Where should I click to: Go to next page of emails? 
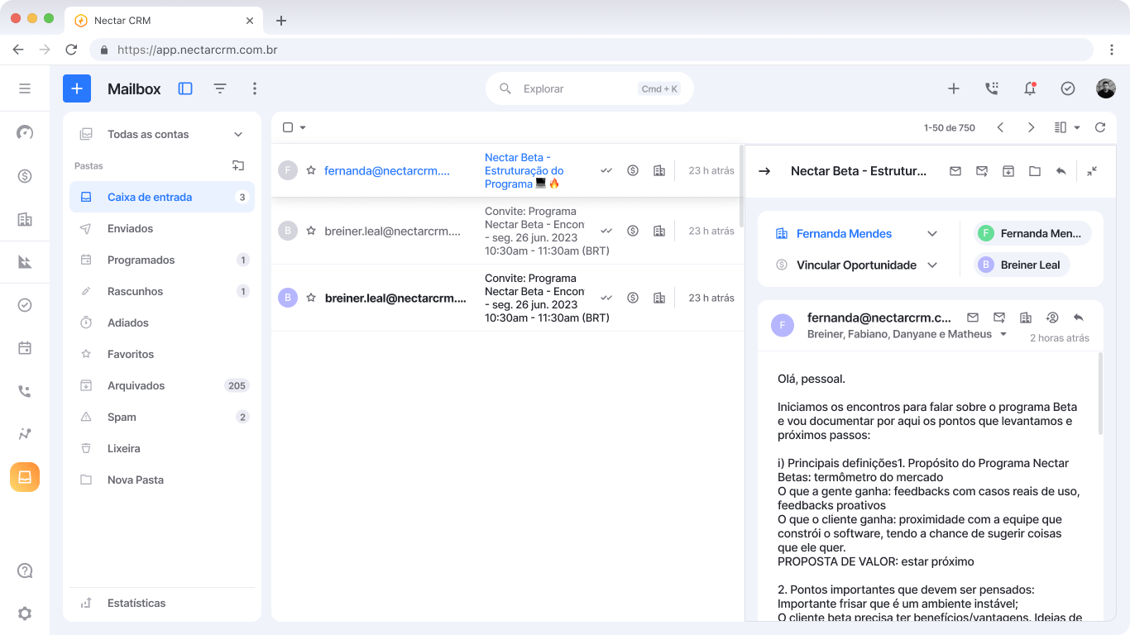coord(1031,127)
